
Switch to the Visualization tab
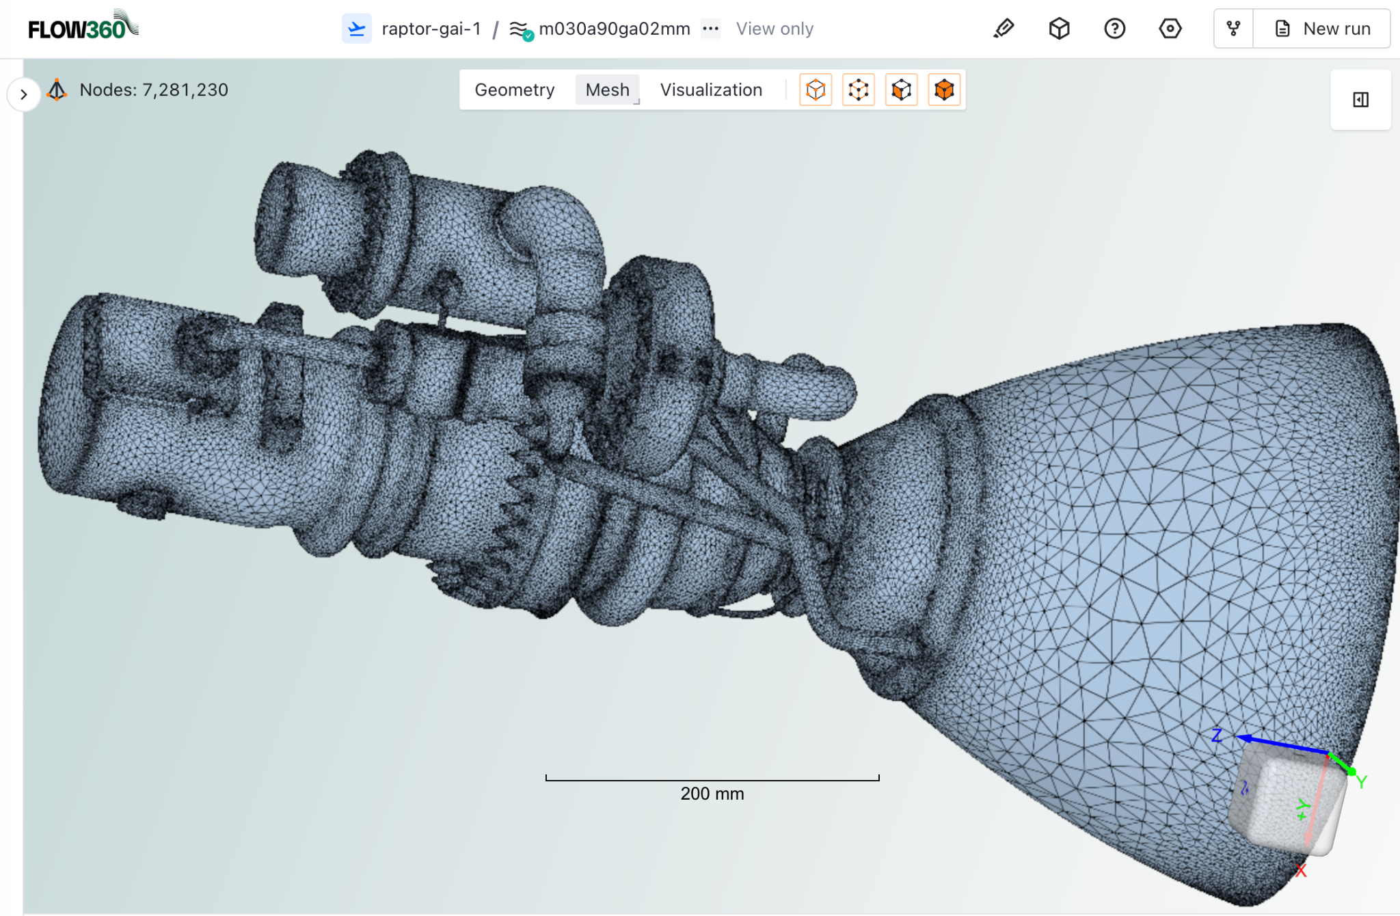click(711, 90)
